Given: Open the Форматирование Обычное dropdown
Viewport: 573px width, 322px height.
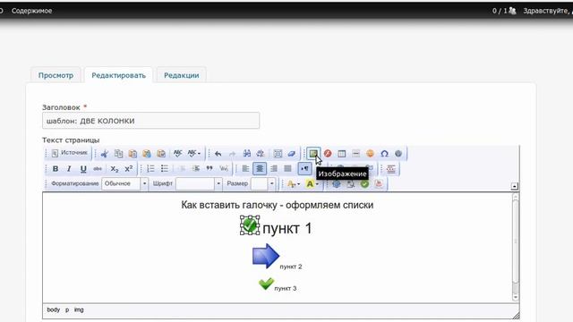Looking at the screenshot, I should tap(124, 183).
